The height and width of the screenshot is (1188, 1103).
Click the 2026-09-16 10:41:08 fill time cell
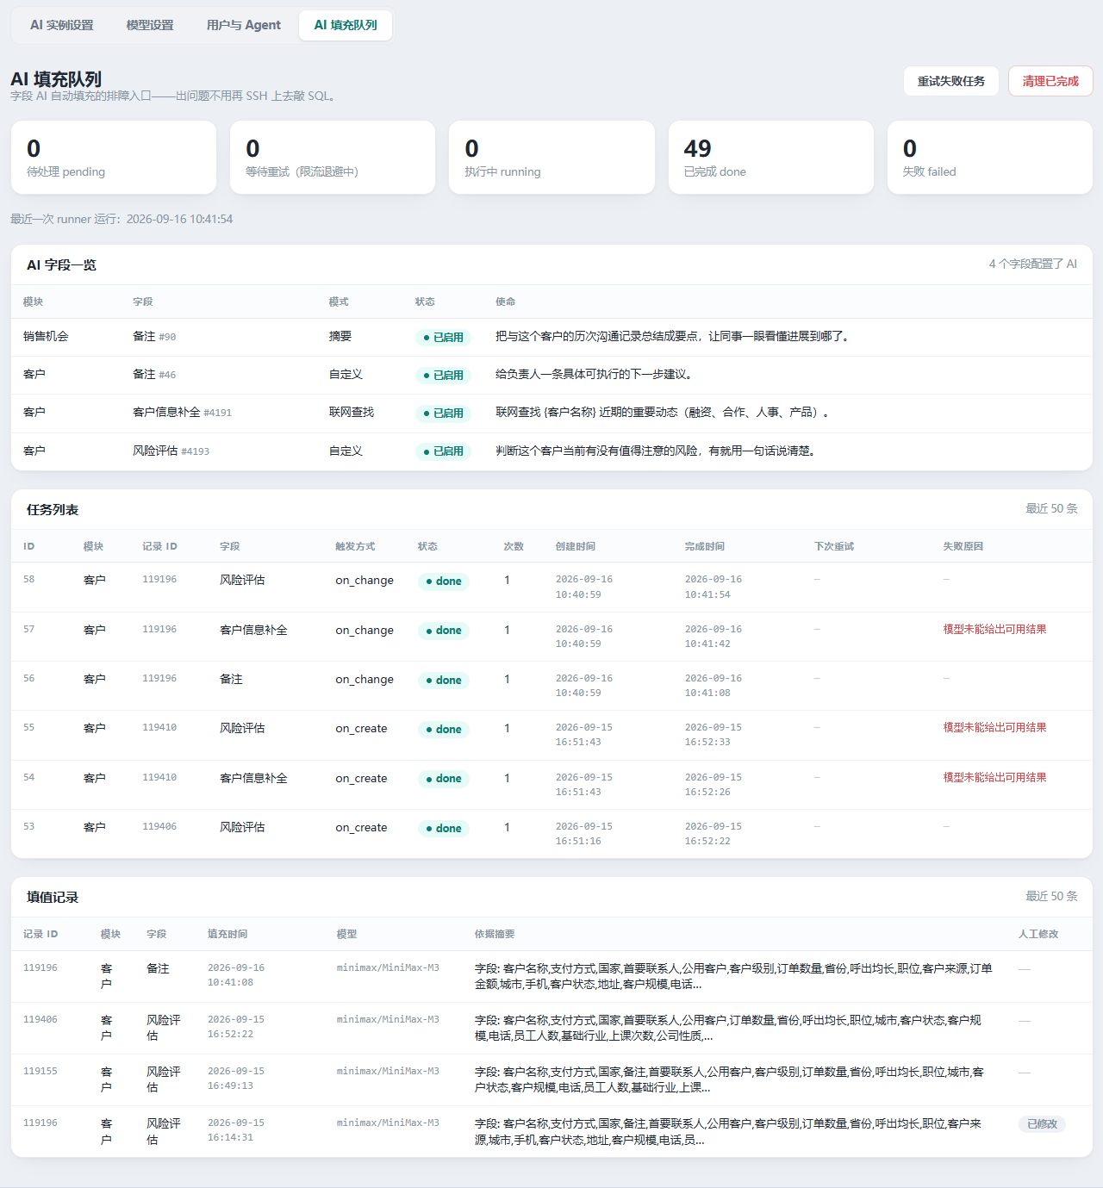(236, 975)
